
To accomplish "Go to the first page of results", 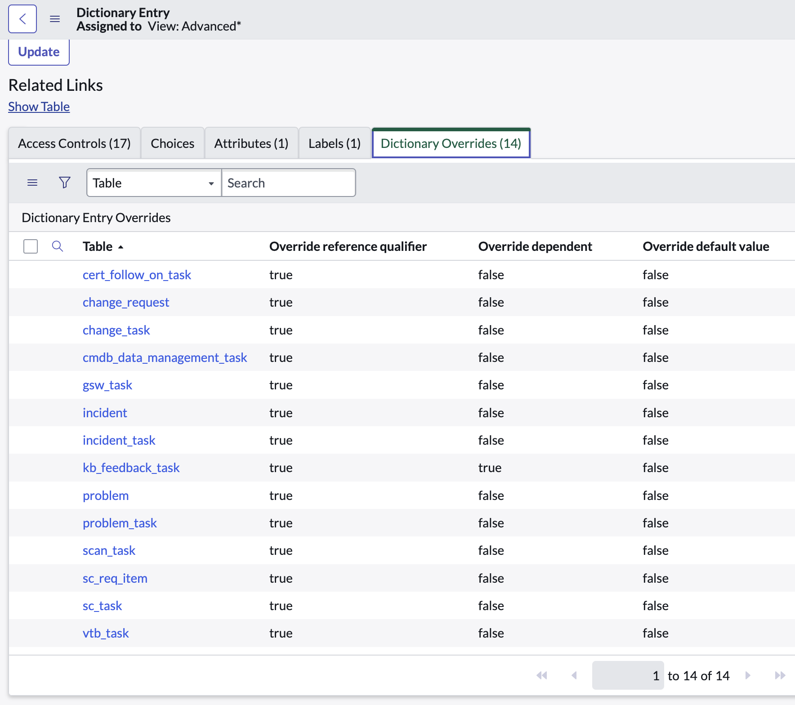I will click(542, 675).
